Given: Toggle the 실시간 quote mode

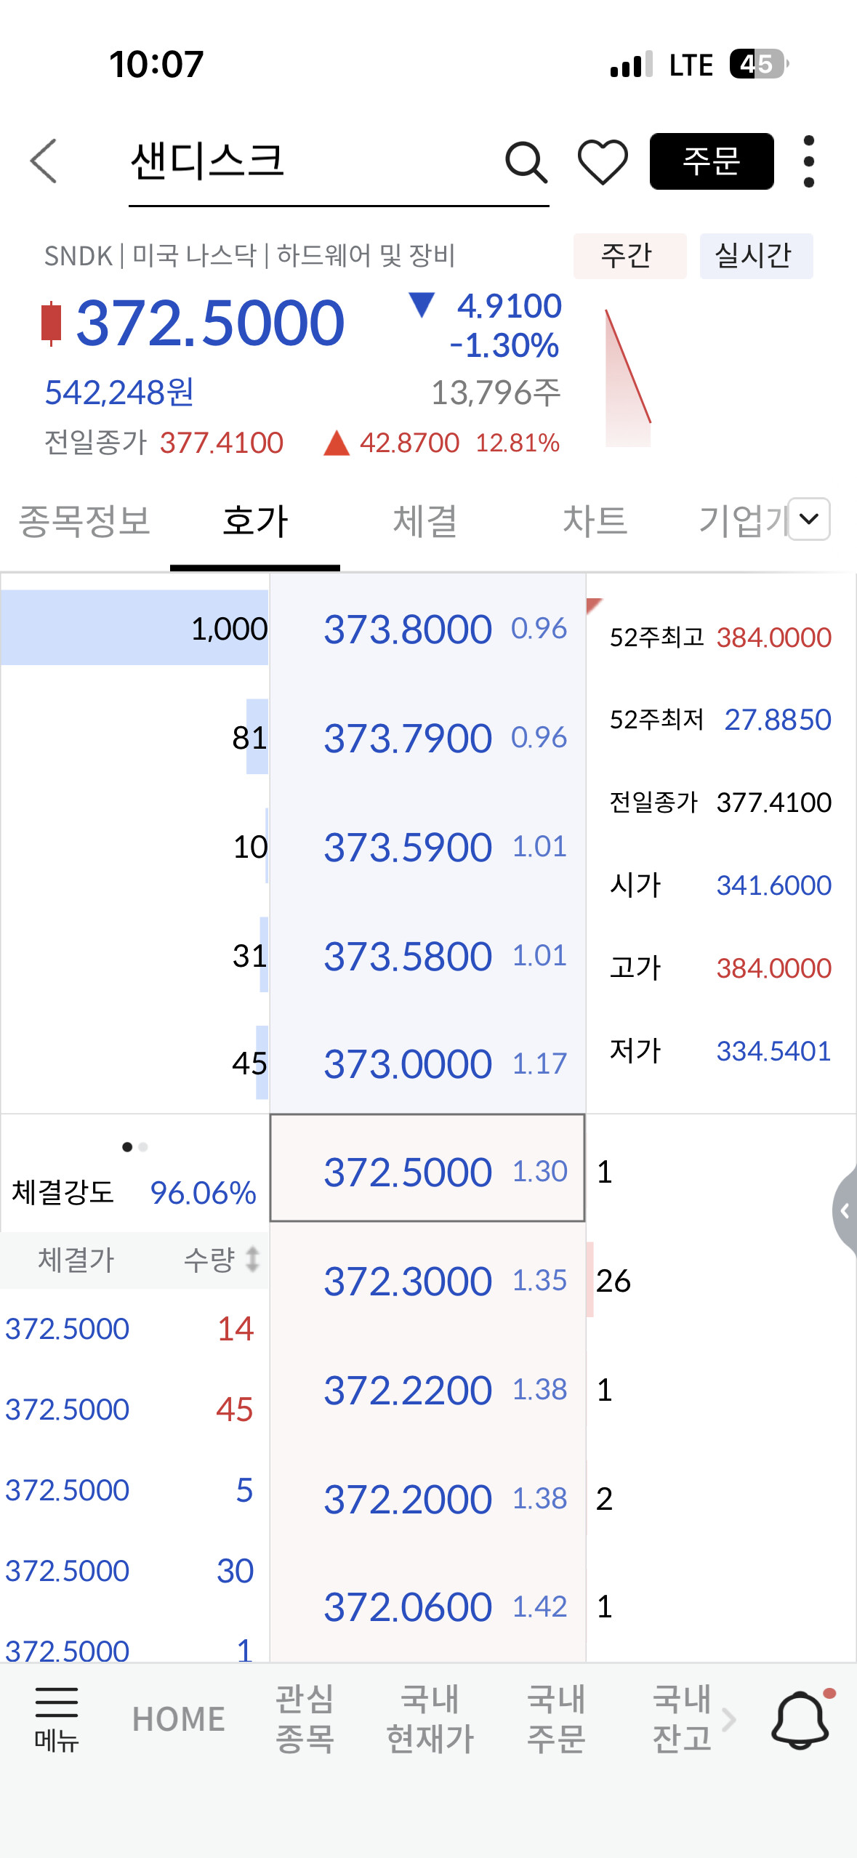Looking at the screenshot, I should tap(755, 256).
